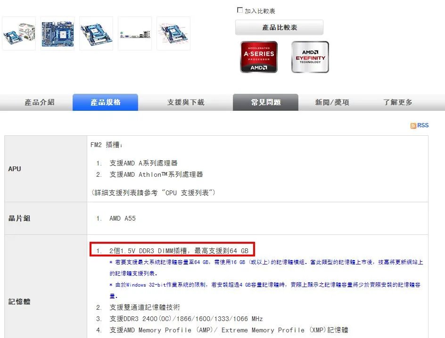
Task: View the second motherboard photo thumbnail
Action: (x=57, y=33)
